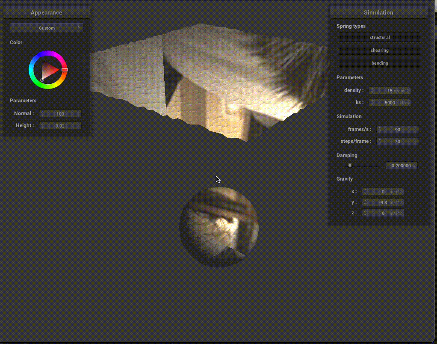
Task: Toggle the shearing spring type
Action: coord(380,50)
